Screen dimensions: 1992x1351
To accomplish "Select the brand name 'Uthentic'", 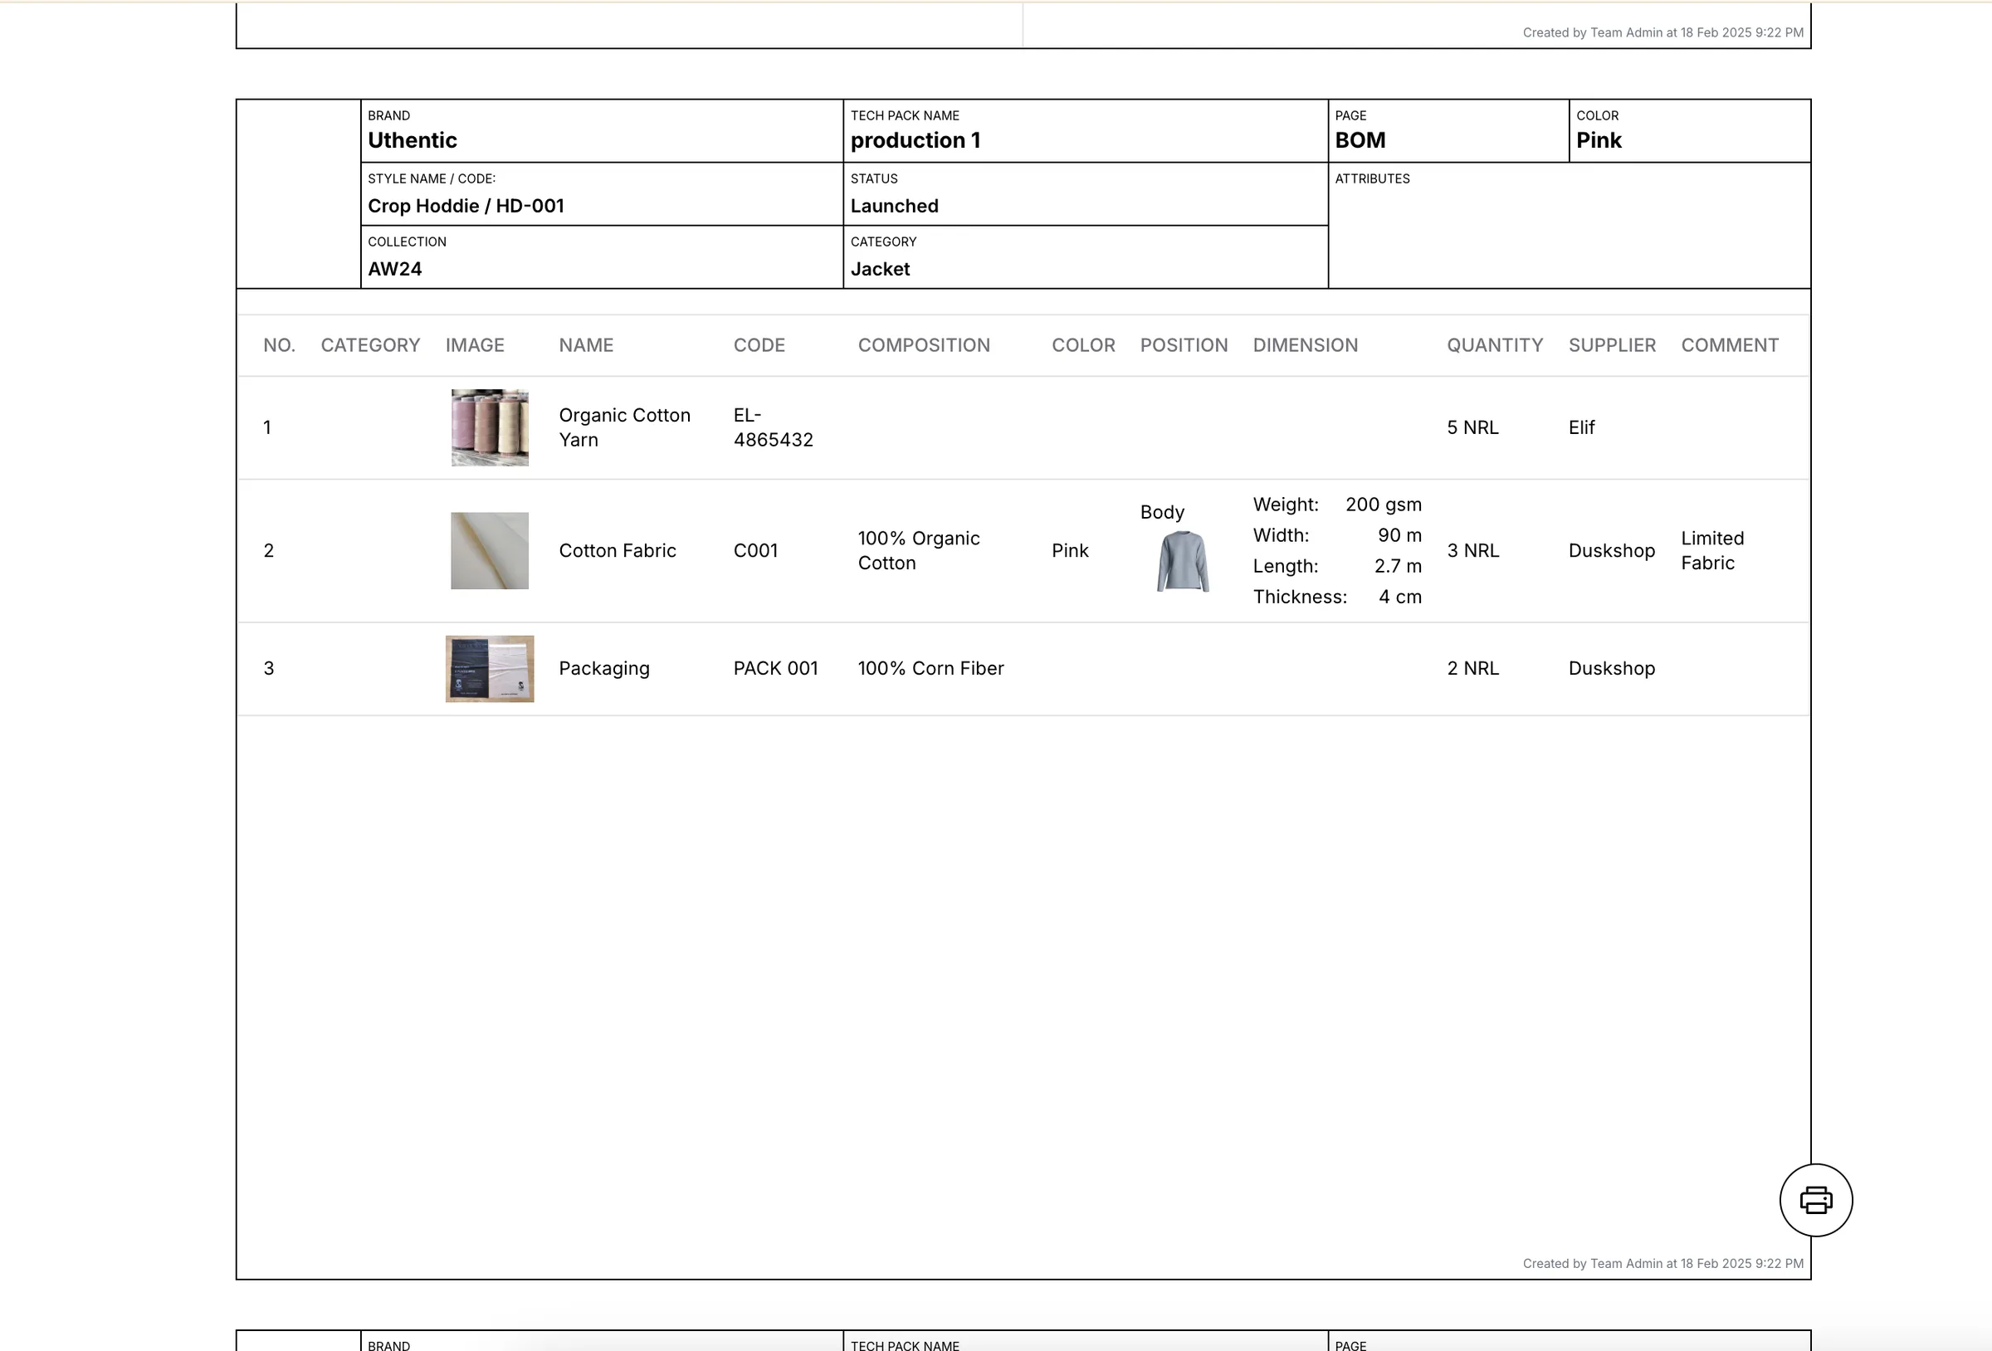I will (x=413, y=139).
